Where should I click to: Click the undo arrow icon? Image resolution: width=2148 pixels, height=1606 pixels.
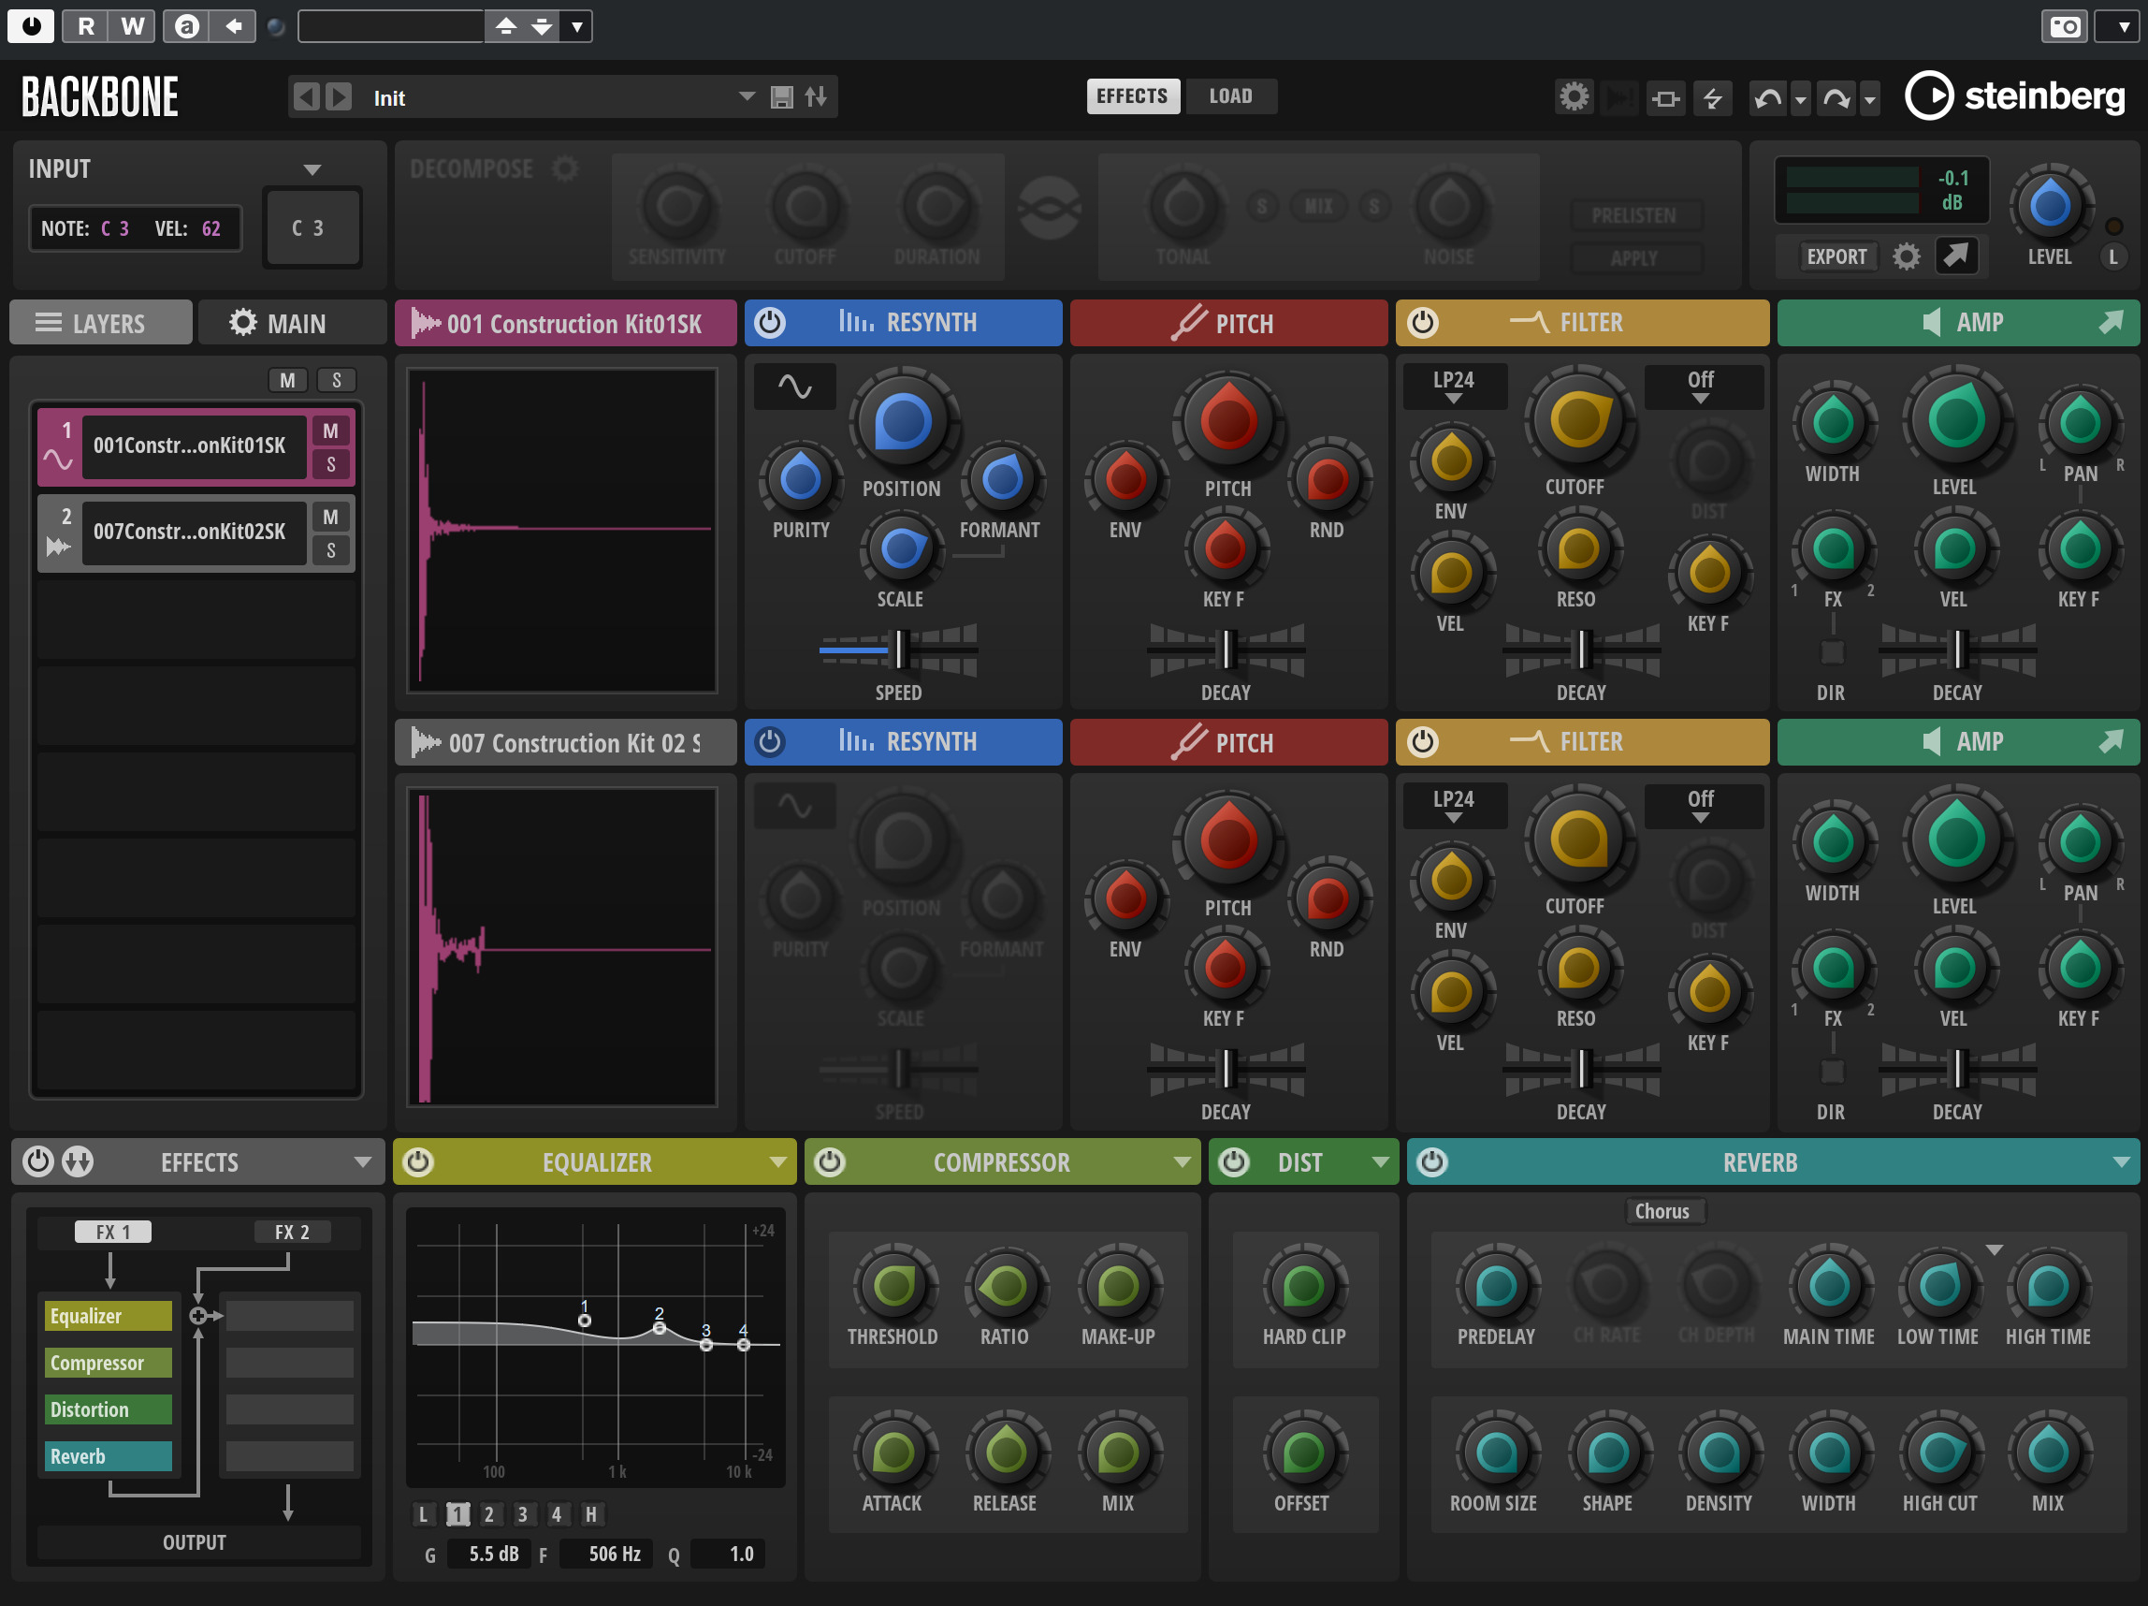[x=1767, y=98]
